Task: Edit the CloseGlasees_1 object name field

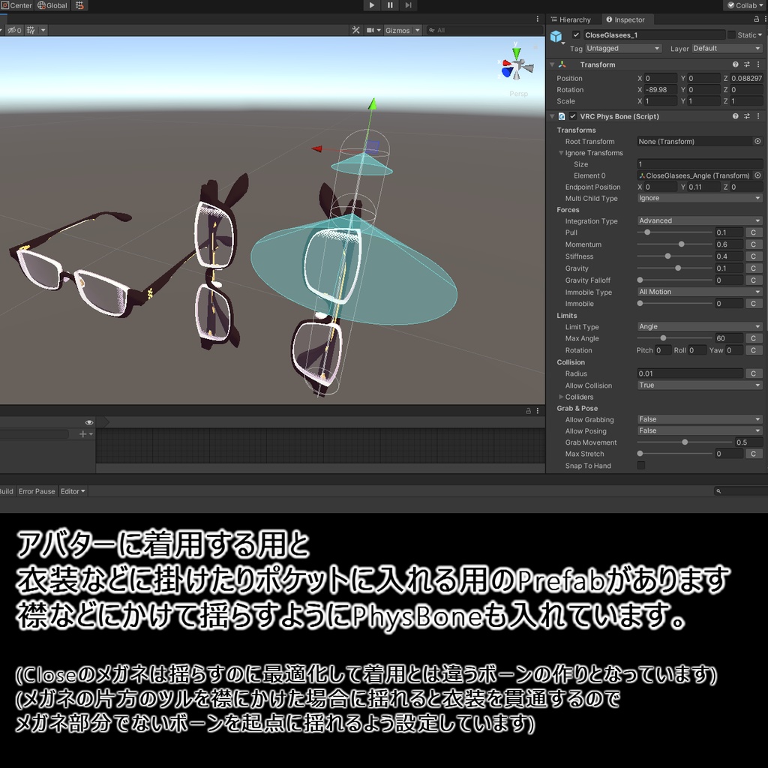Action: (654, 34)
